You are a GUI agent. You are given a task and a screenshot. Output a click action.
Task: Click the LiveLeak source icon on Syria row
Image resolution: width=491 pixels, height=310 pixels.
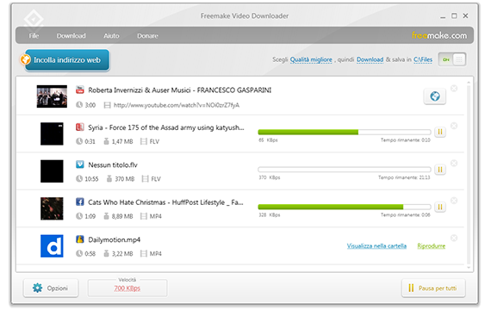click(x=80, y=127)
